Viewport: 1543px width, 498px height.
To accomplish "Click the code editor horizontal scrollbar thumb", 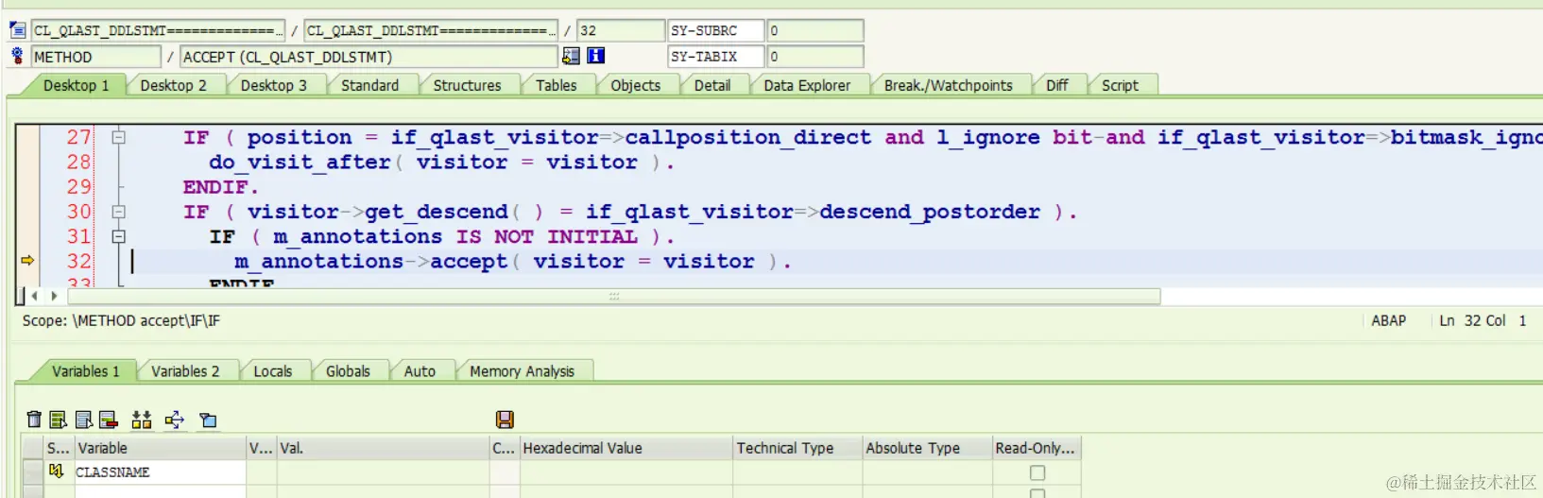I will pos(614,296).
